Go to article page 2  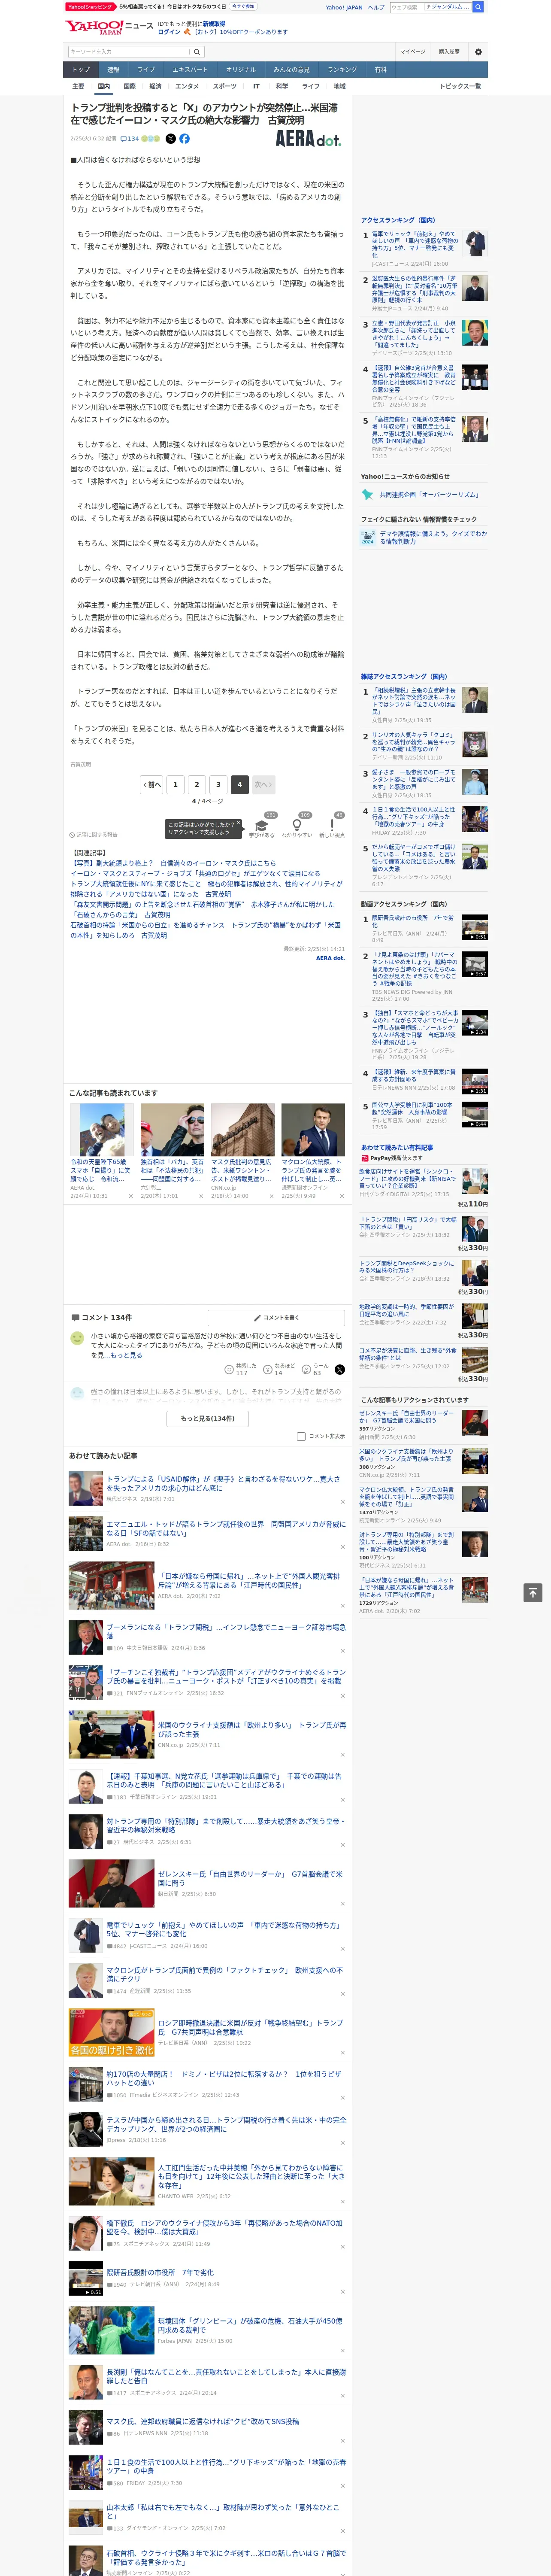pos(197,784)
